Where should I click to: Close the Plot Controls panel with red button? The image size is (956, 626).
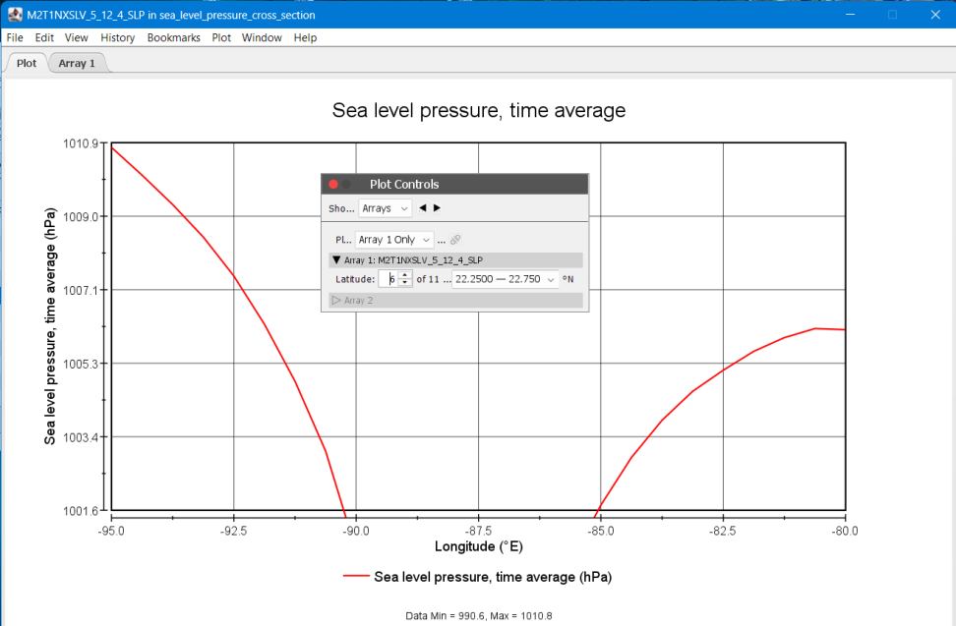tap(332, 184)
